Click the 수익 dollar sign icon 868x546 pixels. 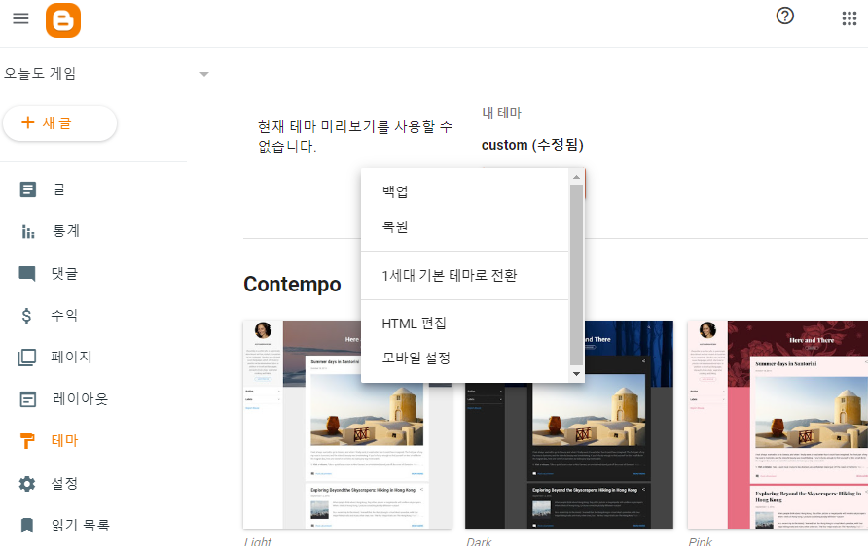pyautogui.click(x=26, y=316)
